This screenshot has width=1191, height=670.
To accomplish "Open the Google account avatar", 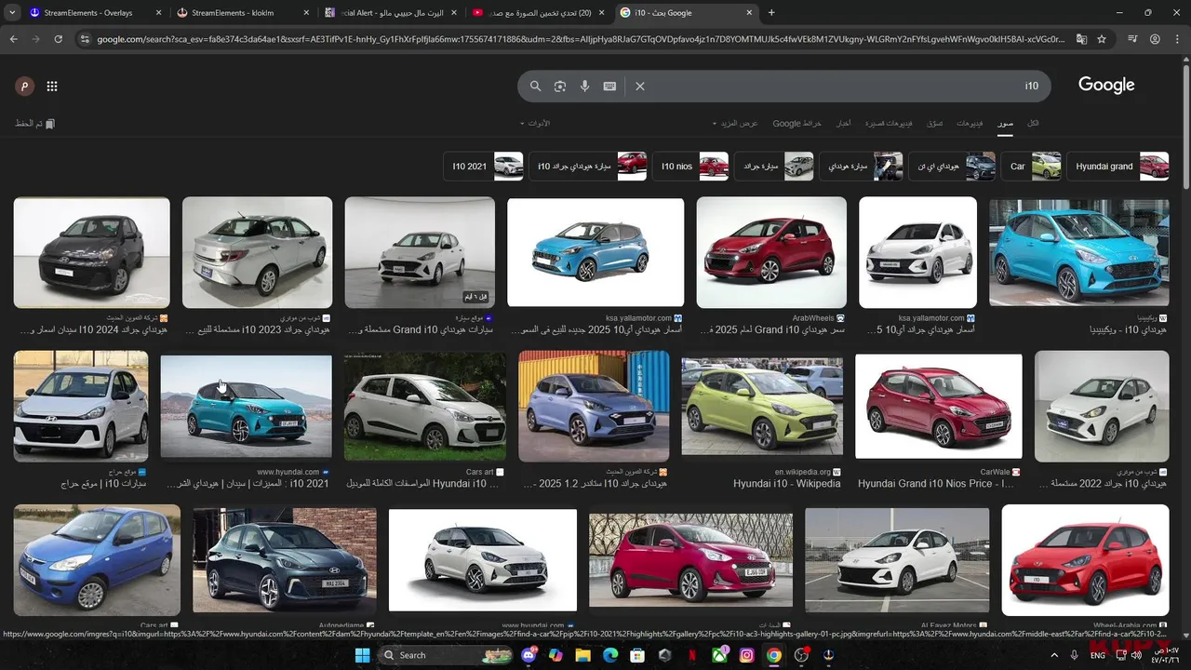I will coord(24,87).
